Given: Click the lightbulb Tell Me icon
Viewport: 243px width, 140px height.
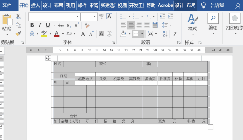Looking at the screenshot, I should pyautogui.click(x=203, y=5).
